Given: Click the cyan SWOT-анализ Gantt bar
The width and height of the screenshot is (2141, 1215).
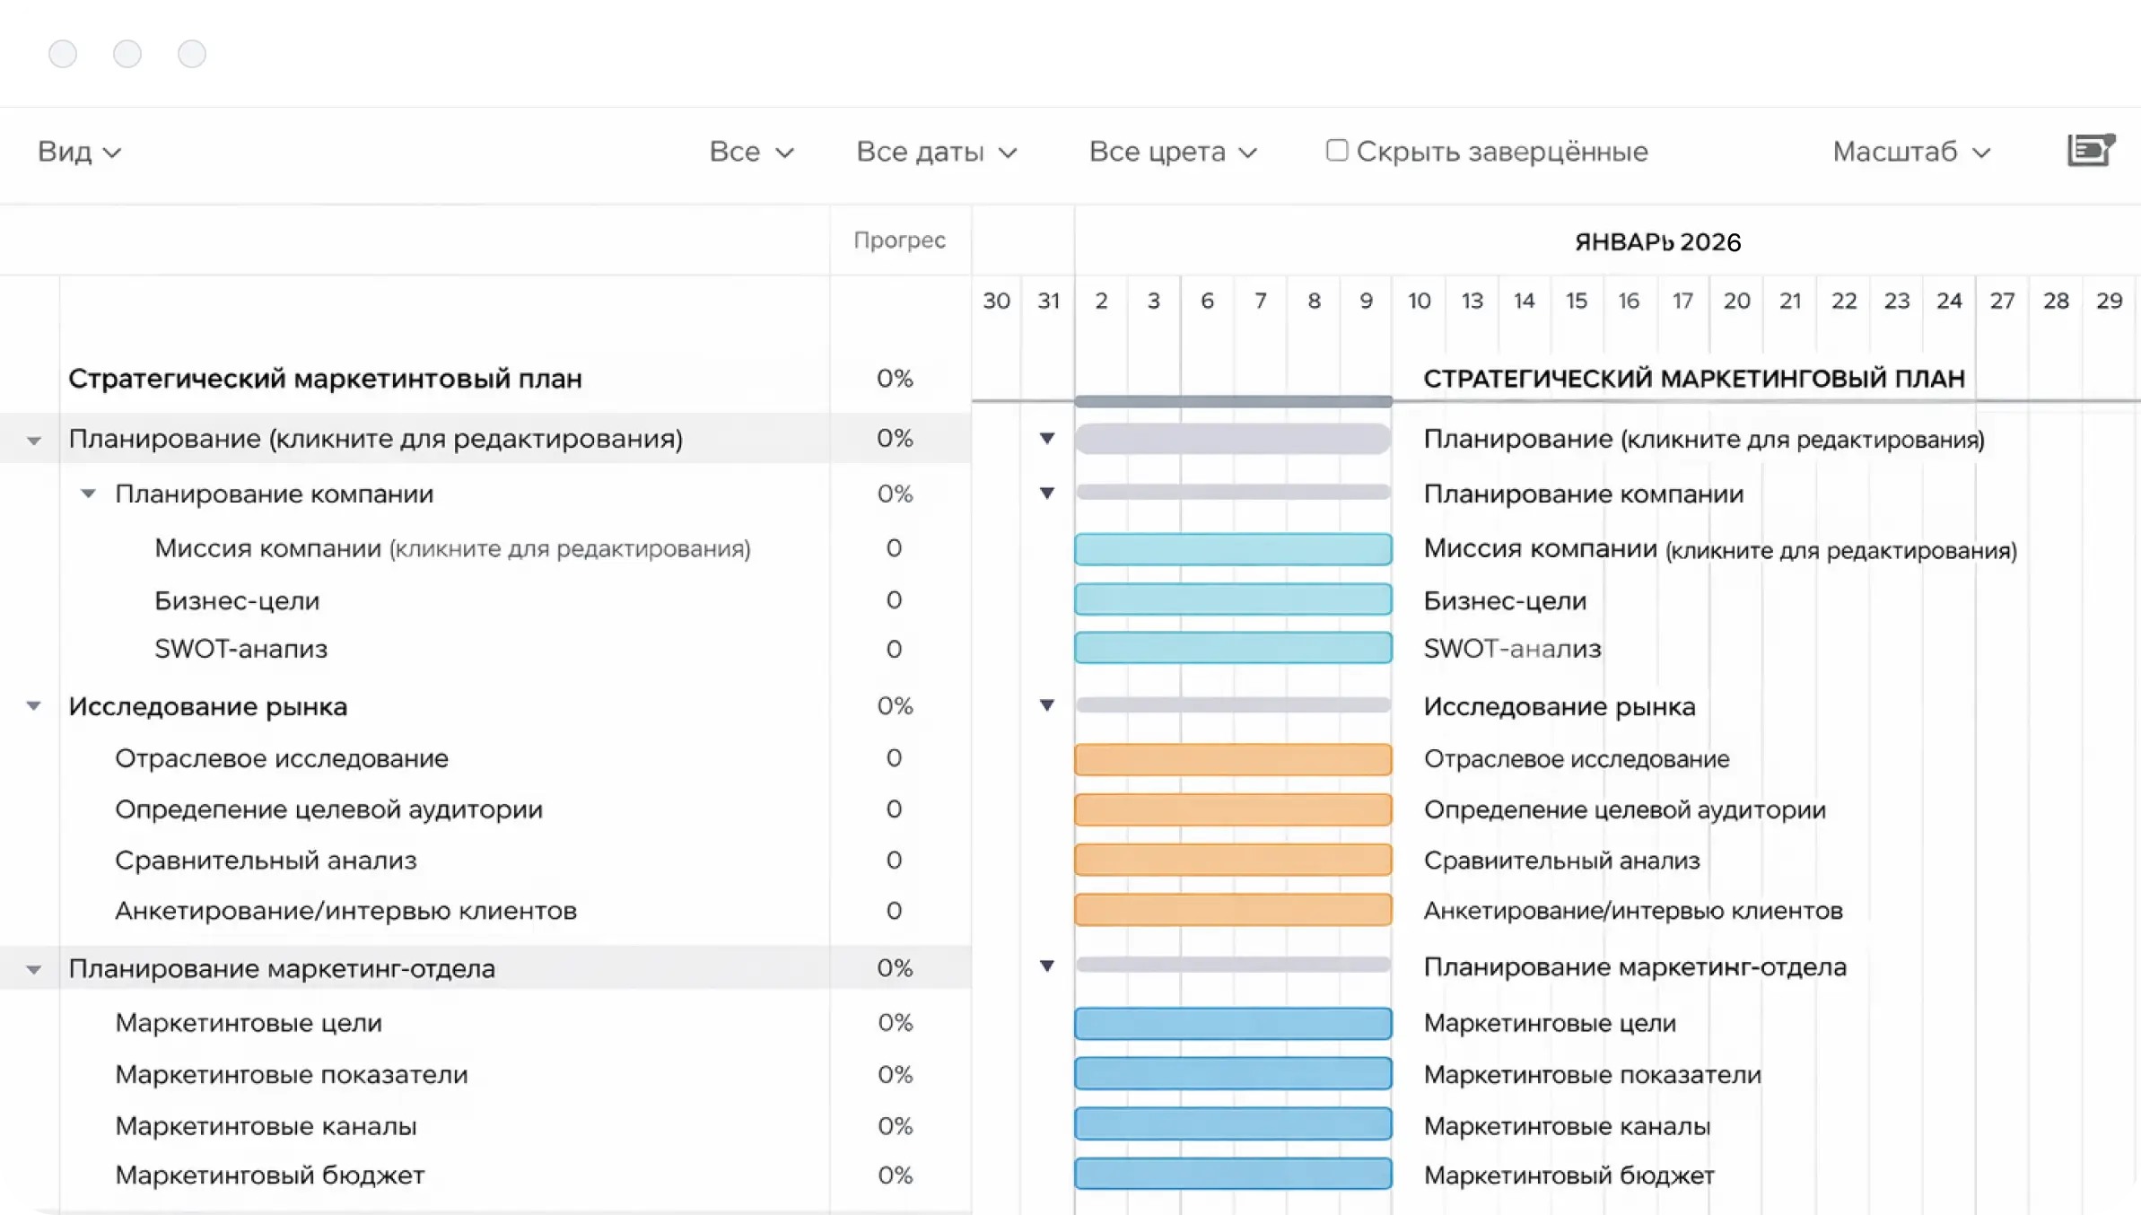Looking at the screenshot, I should (x=1232, y=648).
